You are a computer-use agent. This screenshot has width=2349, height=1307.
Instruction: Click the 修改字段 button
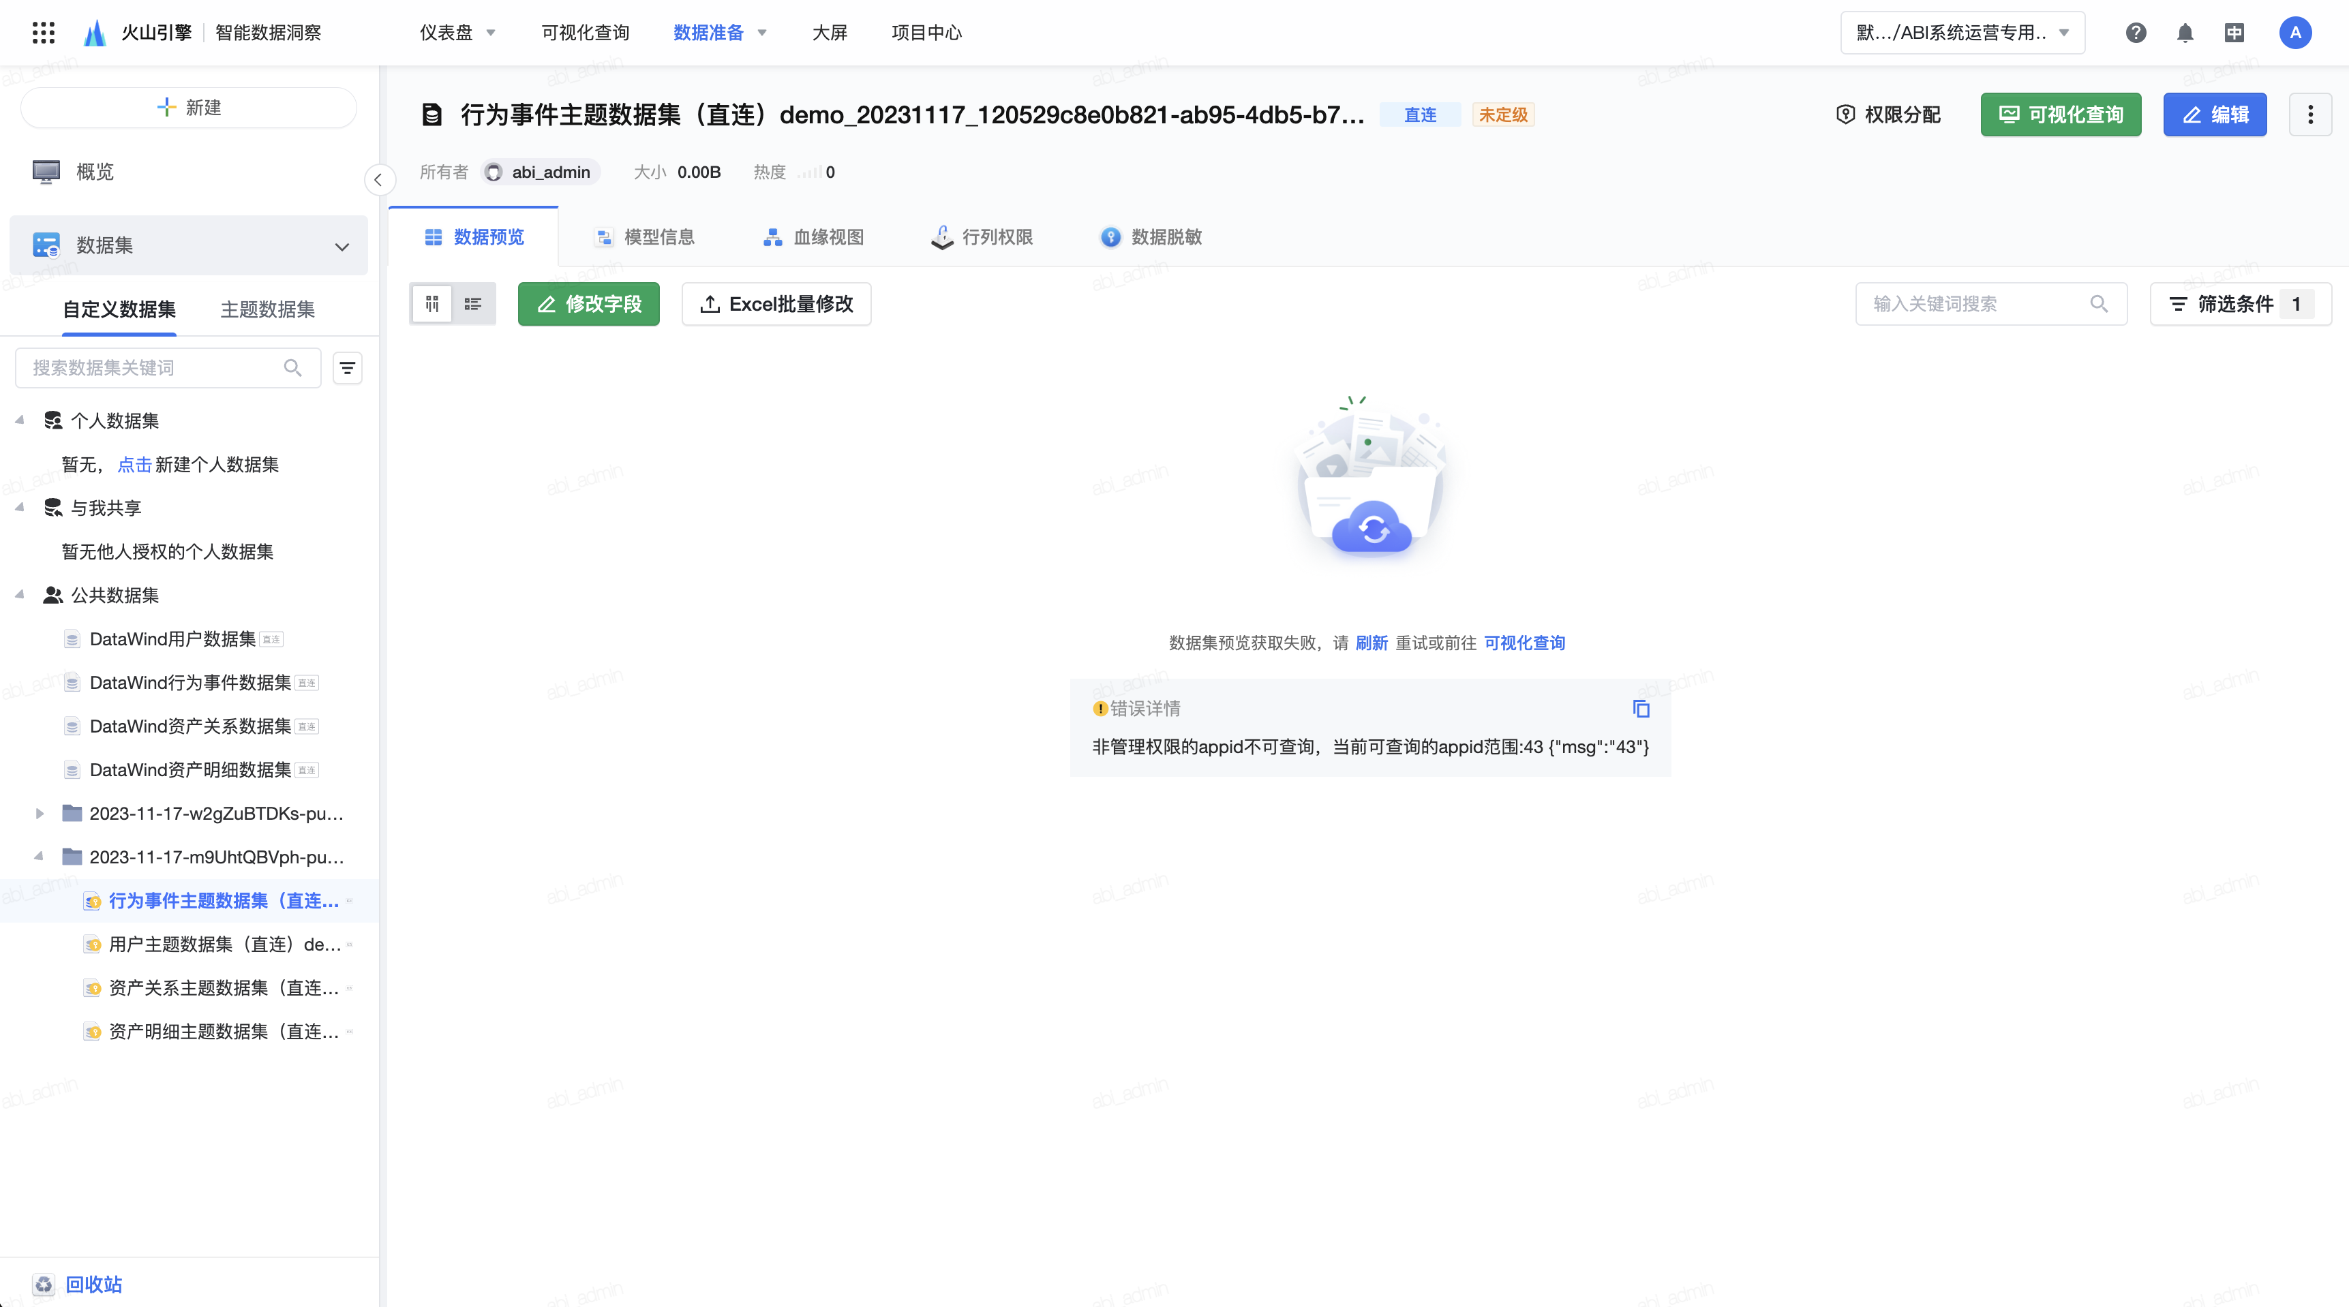(588, 303)
